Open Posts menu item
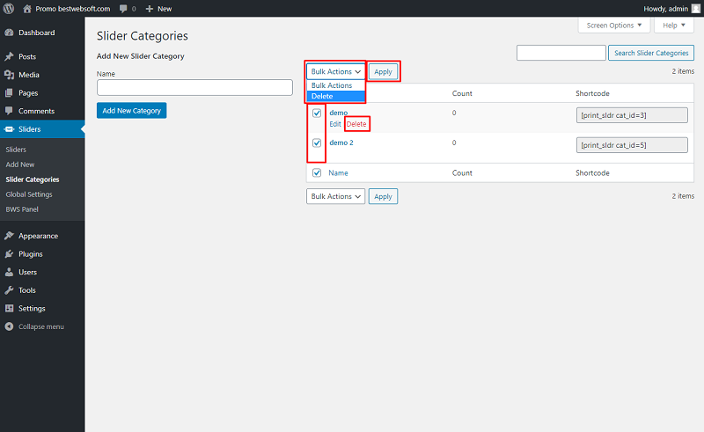This screenshot has height=432, width=704. [x=42, y=56]
